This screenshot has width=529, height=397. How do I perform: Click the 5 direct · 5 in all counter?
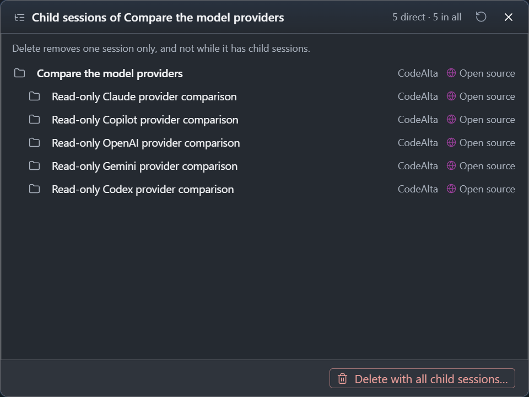point(427,17)
